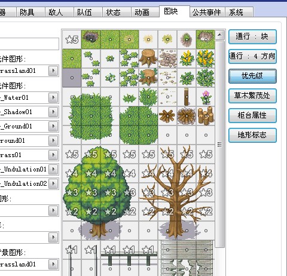Select the small green shrub tile
This screenshot has height=276, width=287.
click(187, 78)
